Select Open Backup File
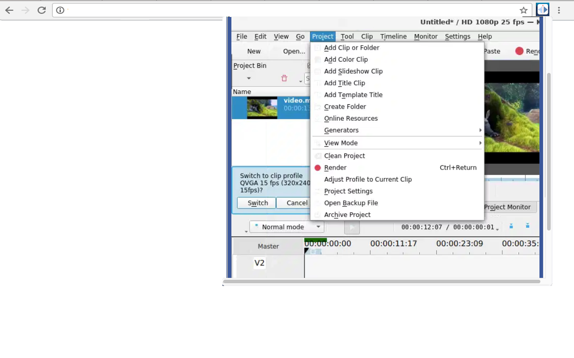 [397, 203]
